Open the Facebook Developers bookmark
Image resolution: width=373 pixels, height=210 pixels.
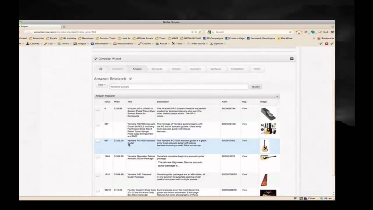(261, 38)
